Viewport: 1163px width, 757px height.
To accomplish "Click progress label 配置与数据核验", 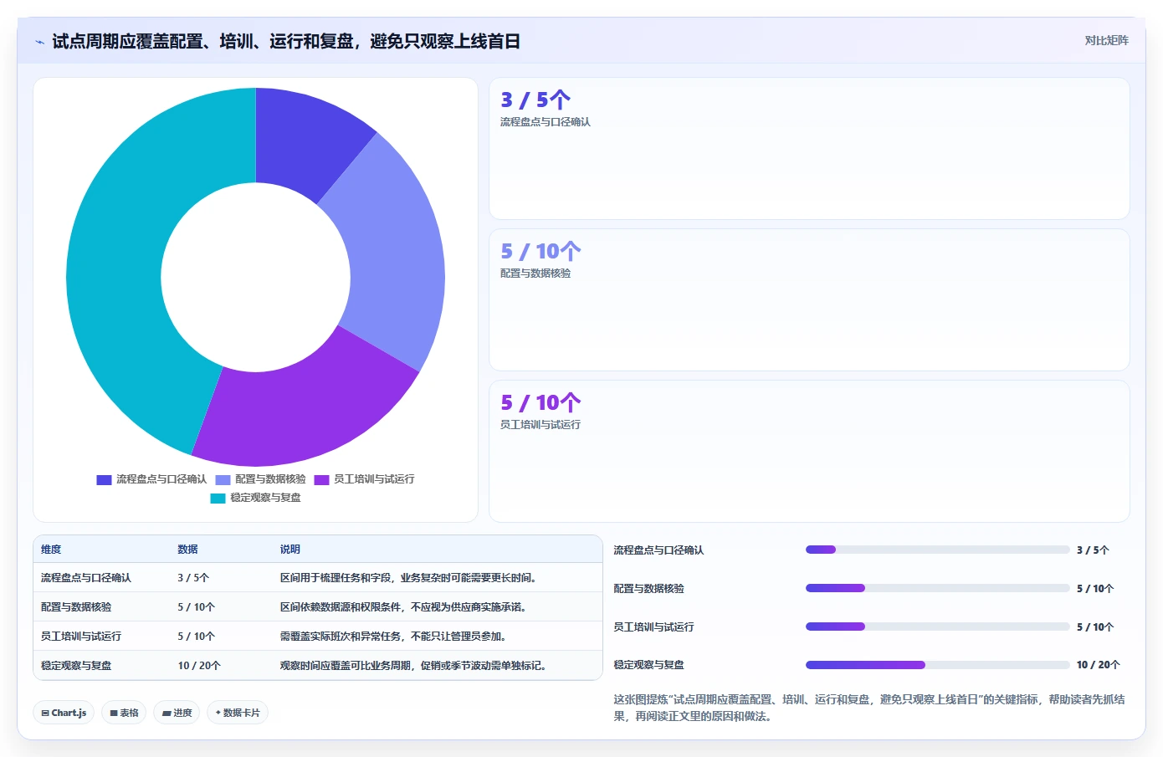I will click(x=648, y=589).
